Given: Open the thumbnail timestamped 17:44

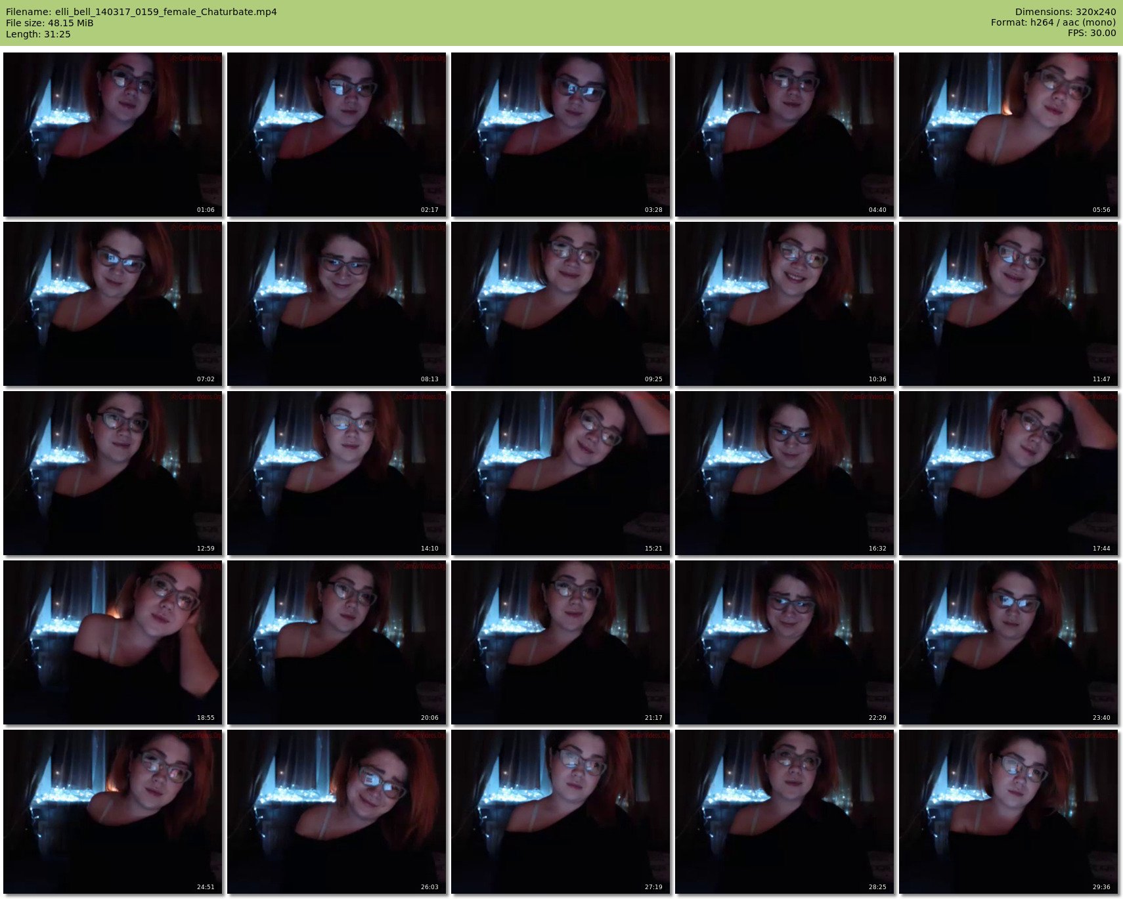Looking at the screenshot, I should pos(1009,473).
